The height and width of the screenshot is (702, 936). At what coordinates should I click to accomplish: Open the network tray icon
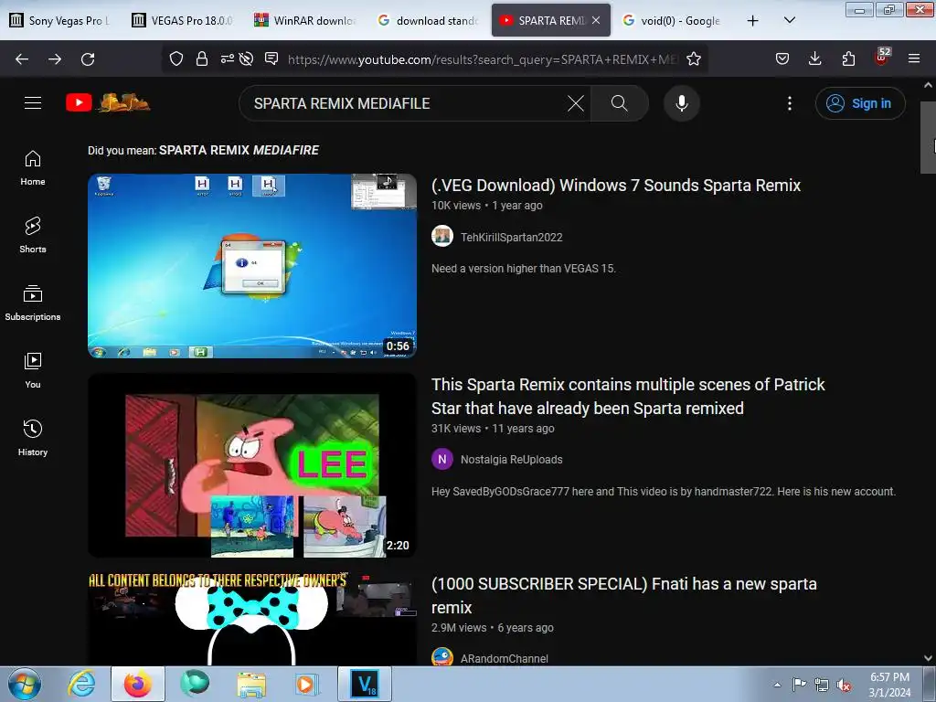coord(822,685)
